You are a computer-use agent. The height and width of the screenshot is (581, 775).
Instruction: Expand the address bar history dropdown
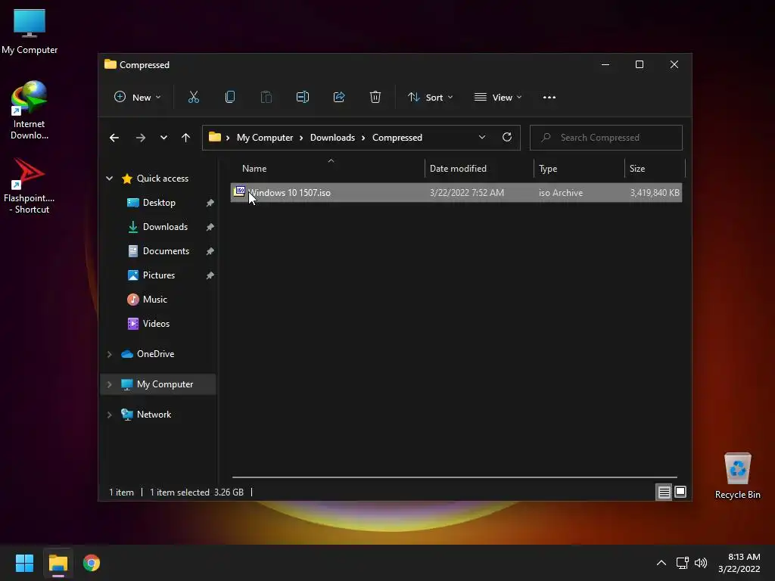482,138
